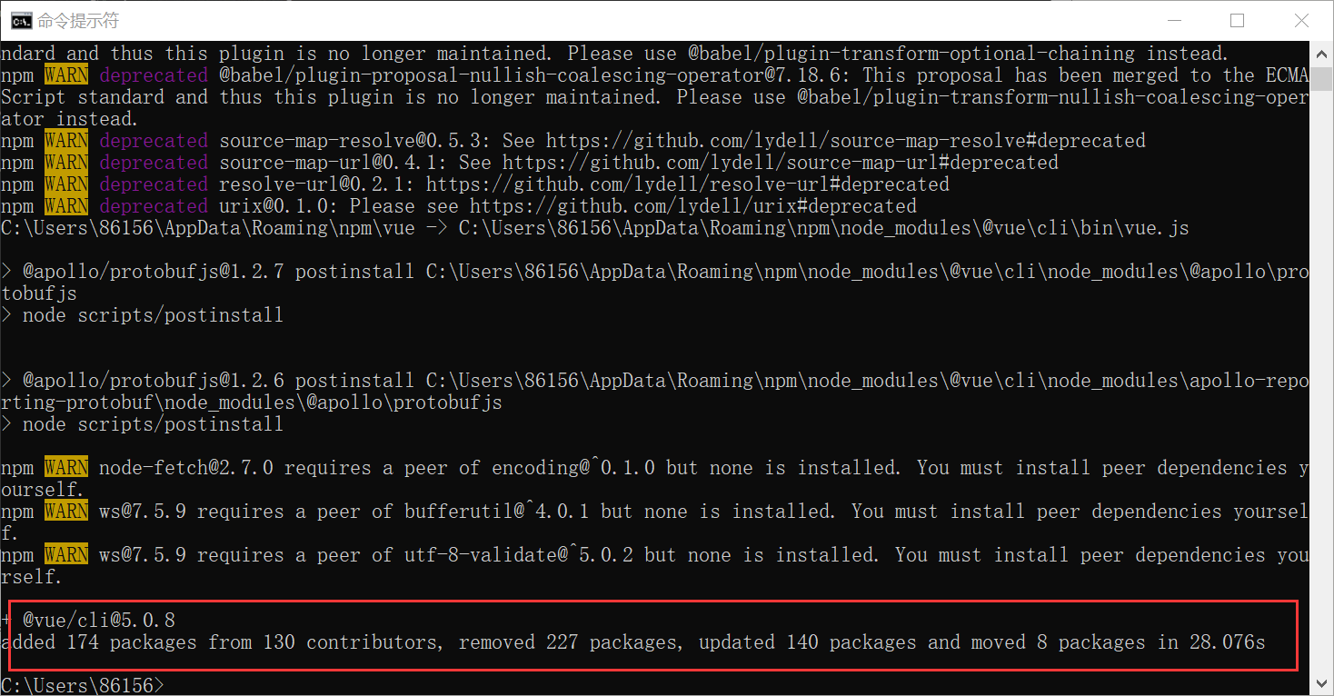Click the WARN badge on the utf-8-validate warning
Image resolution: width=1334 pixels, height=696 pixels.
65,554
